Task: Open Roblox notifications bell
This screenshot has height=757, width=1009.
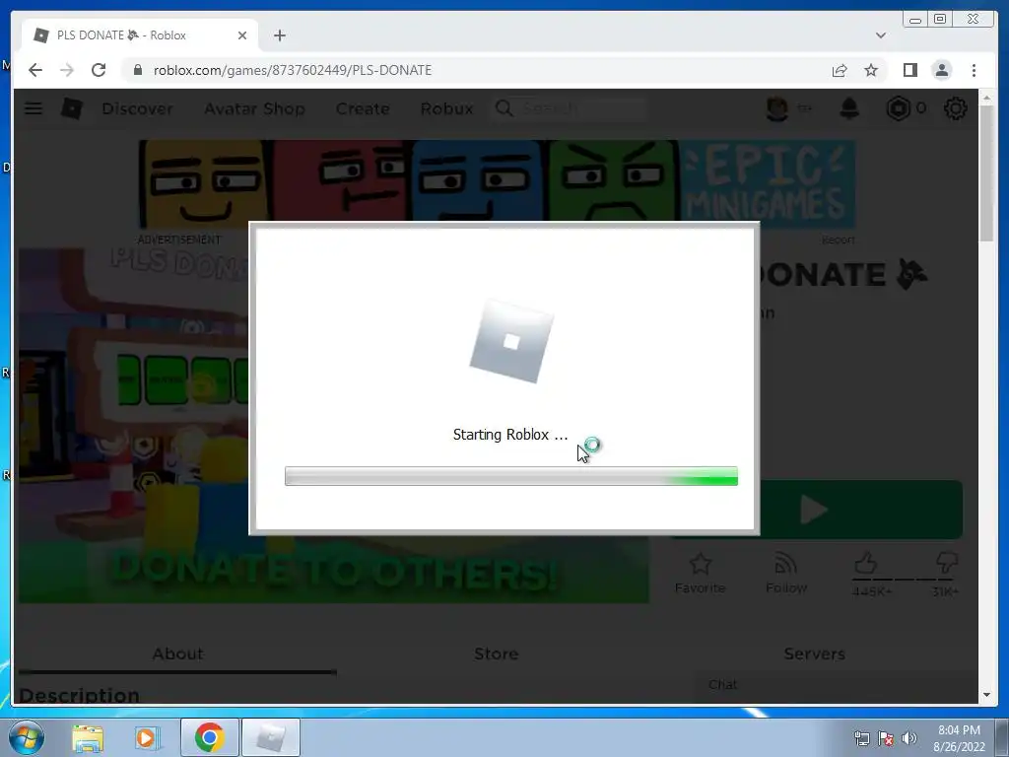Action: click(x=849, y=108)
